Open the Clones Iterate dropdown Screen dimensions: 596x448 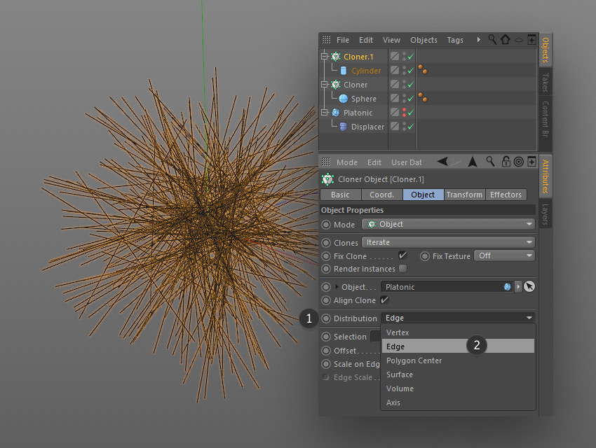click(448, 242)
